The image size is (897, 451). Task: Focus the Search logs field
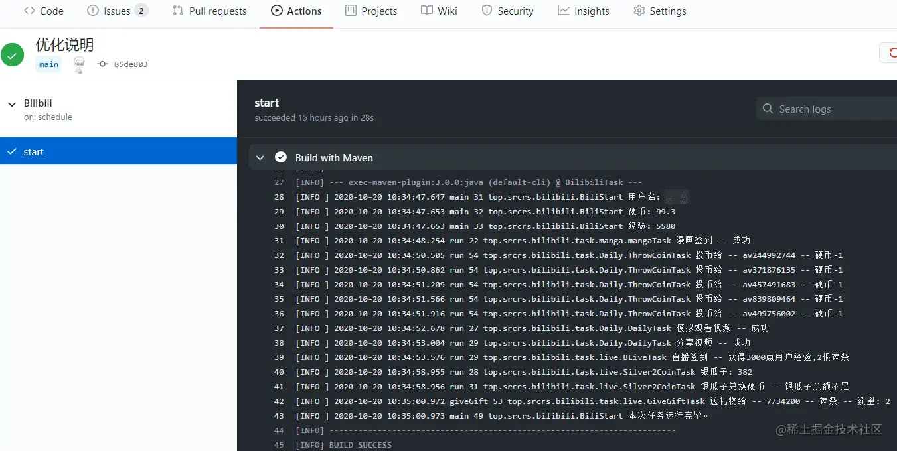tap(827, 109)
